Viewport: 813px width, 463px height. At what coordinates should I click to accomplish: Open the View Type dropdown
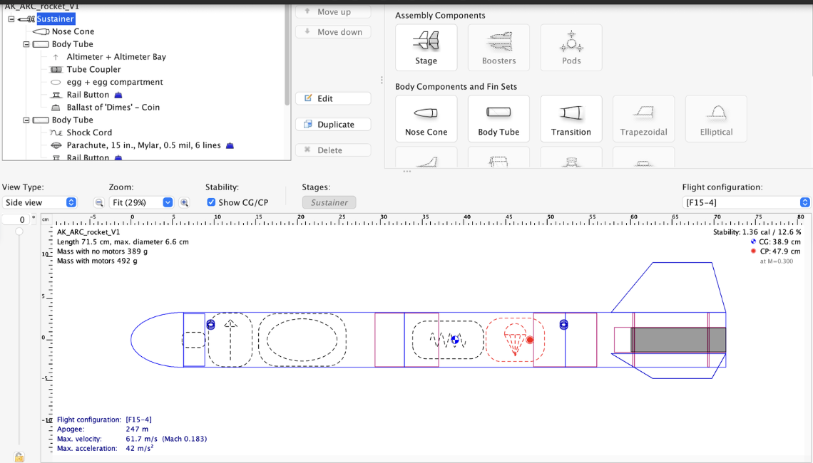point(40,202)
